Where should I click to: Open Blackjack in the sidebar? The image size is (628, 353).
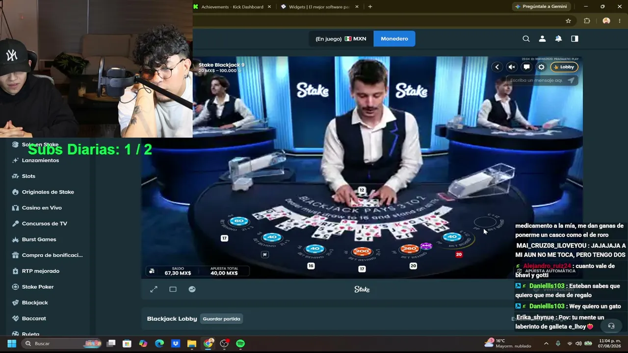[34, 303]
